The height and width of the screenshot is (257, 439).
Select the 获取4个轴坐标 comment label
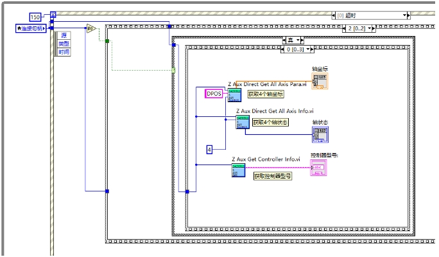tap(266, 94)
